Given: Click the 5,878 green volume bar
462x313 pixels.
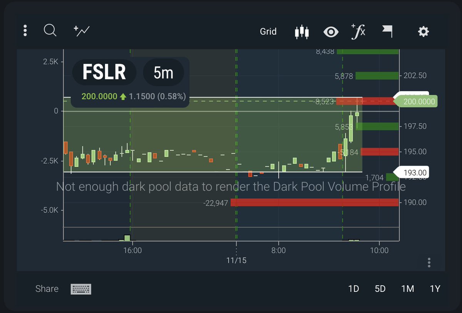Looking at the screenshot, I should pos(377,76).
